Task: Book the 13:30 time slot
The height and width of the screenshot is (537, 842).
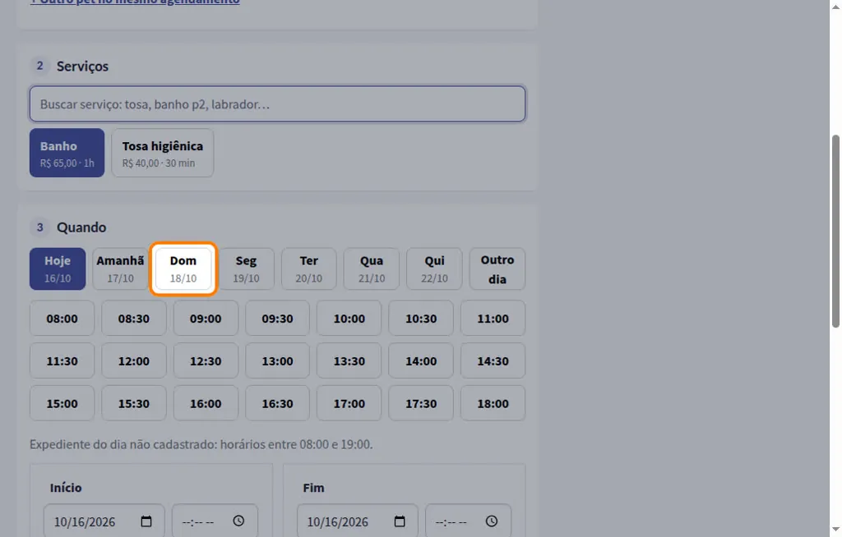Action: pos(349,360)
